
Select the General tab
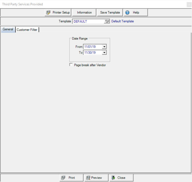(x=8, y=29)
